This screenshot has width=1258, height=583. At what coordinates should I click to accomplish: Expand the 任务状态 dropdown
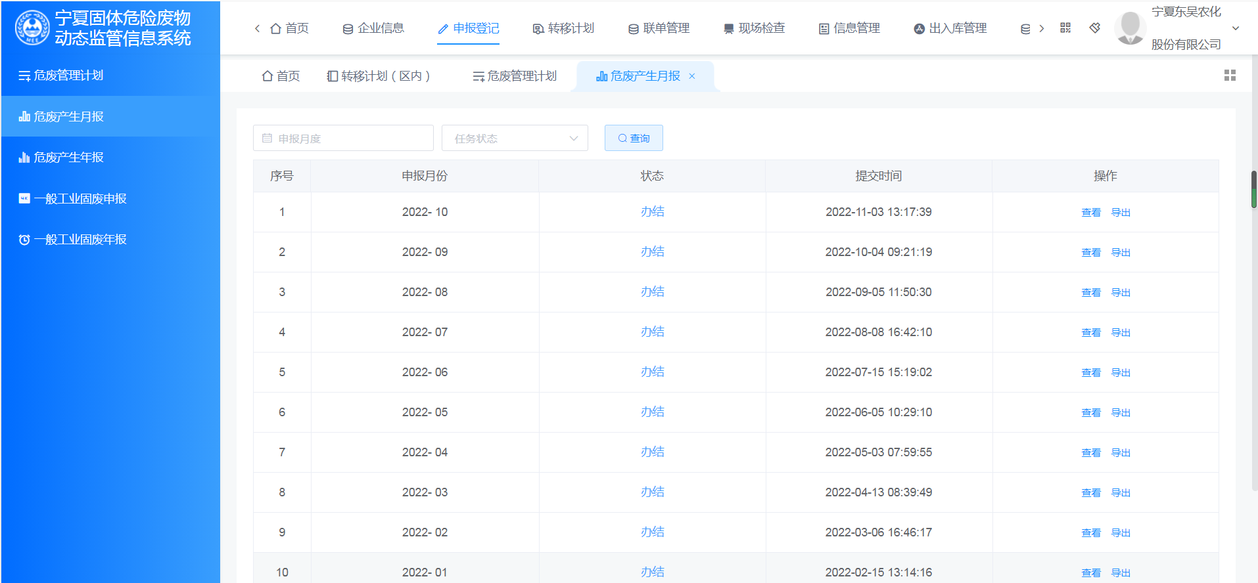tap(515, 139)
